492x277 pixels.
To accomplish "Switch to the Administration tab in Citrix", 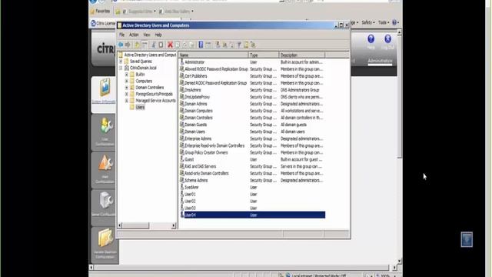I will (x=380, y=61).
